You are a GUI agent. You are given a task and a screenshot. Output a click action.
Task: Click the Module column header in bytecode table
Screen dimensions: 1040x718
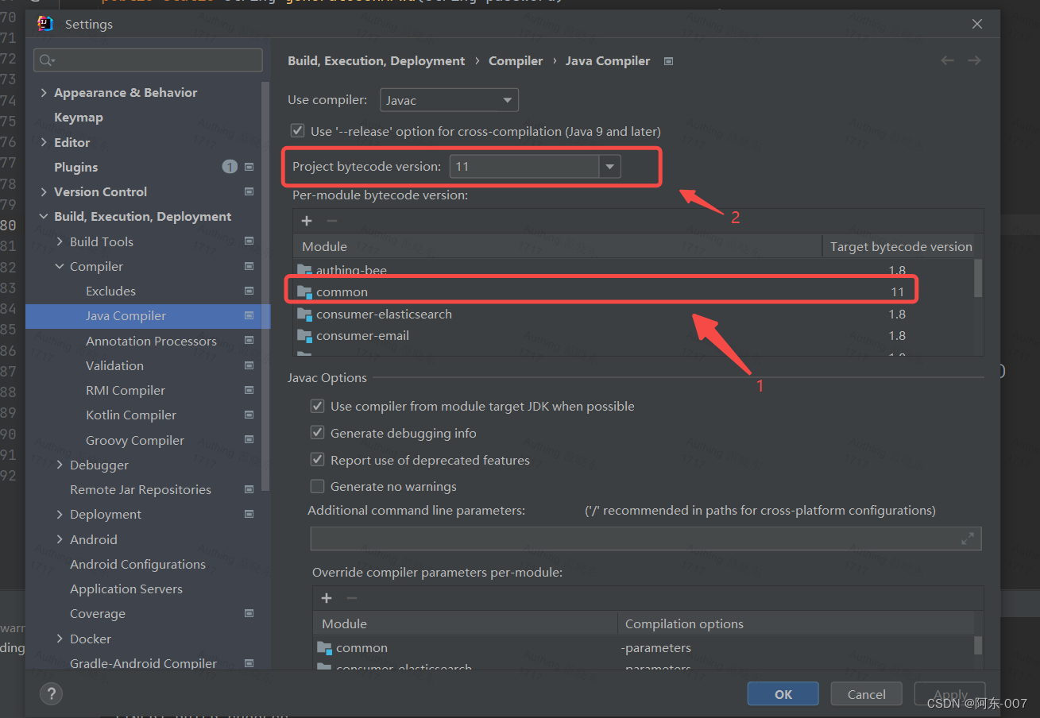[x=558, y=246]
